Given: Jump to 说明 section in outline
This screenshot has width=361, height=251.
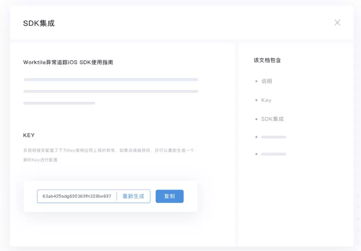Looking at the screenshot, I should [x=266, y=81].
